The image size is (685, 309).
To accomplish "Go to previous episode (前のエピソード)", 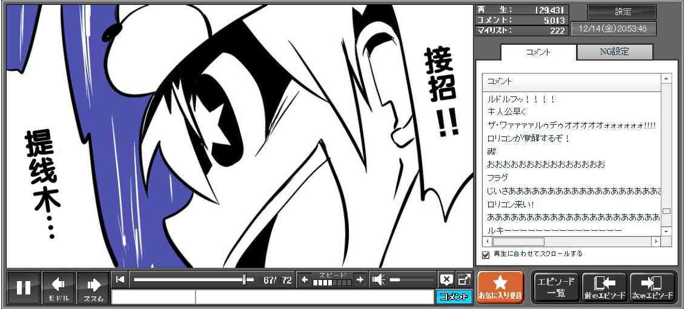I will [x=604, y=287].
